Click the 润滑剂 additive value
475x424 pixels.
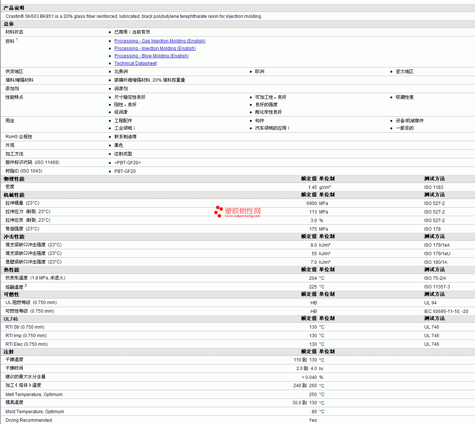(121, 89)
